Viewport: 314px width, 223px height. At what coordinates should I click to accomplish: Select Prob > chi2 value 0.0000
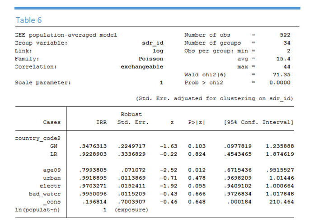pyautogui.click(x=280, y=83)
